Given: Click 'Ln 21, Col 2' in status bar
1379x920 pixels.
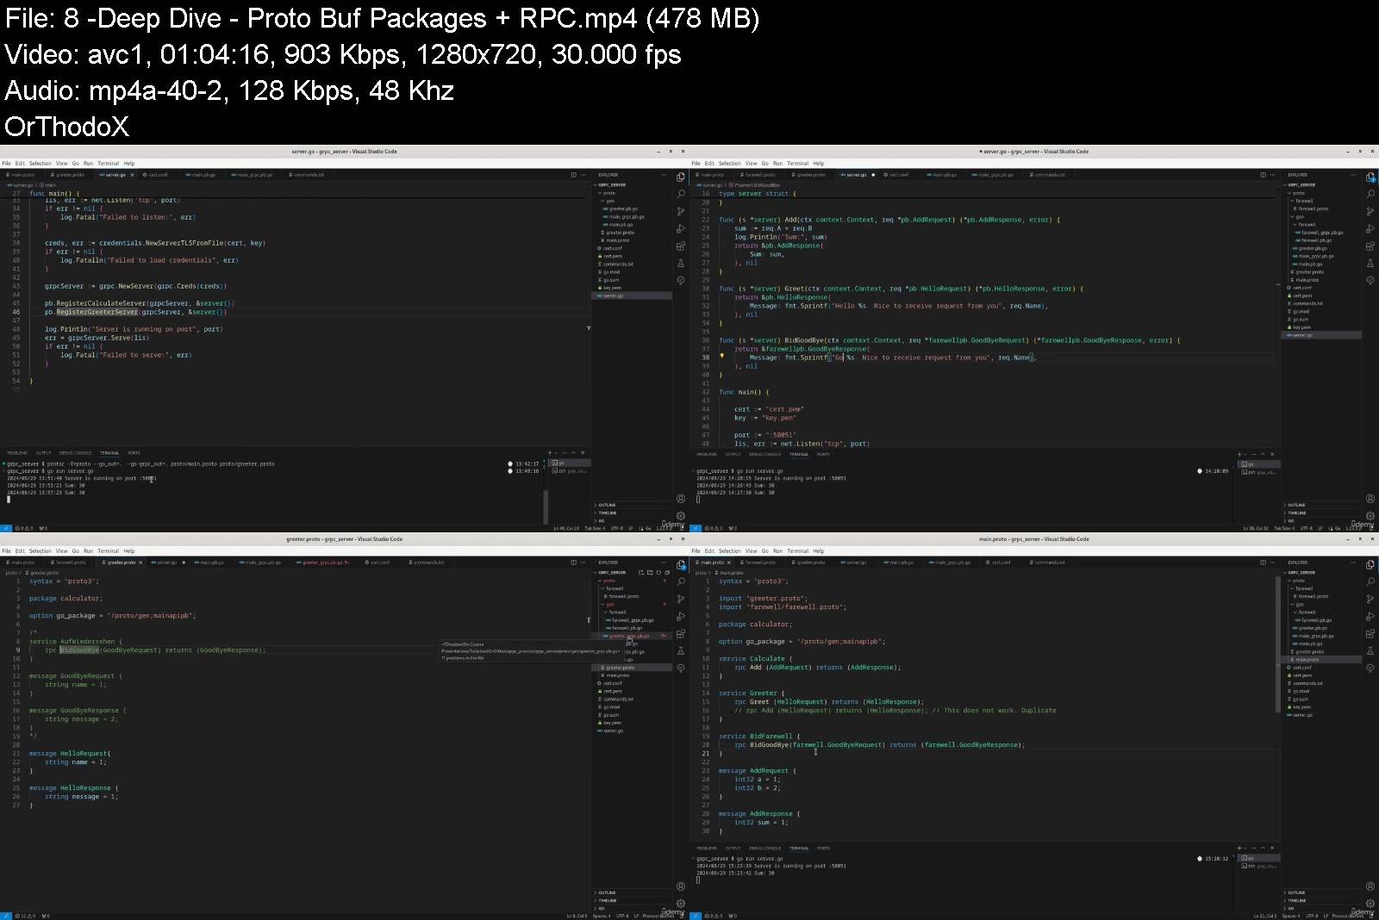Looking at the screenshot, I should click(x=1265, y=916).
